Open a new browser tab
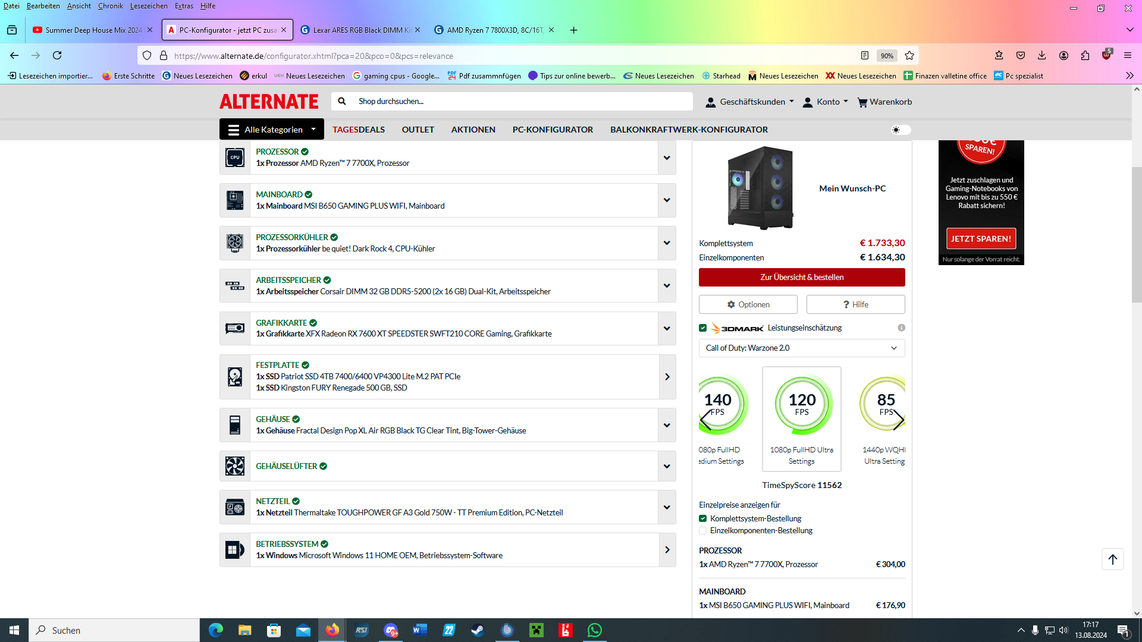1142x642 pixels. 573,30
